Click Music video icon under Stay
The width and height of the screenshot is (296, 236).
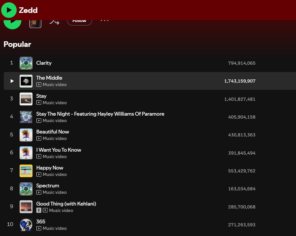(x=39, y=102)
